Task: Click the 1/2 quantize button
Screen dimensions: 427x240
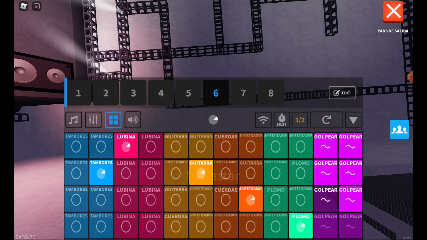Action: [x=300, y=120]
